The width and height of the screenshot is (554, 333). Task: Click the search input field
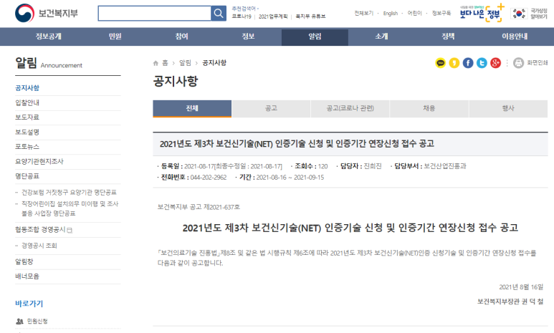click(154, 14)
